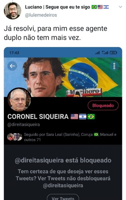Open @lulemedeiros handle link

click(x=41, y=15)
